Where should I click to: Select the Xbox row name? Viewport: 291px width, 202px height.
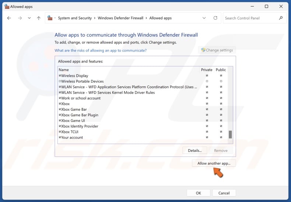(x=65, y=104)
